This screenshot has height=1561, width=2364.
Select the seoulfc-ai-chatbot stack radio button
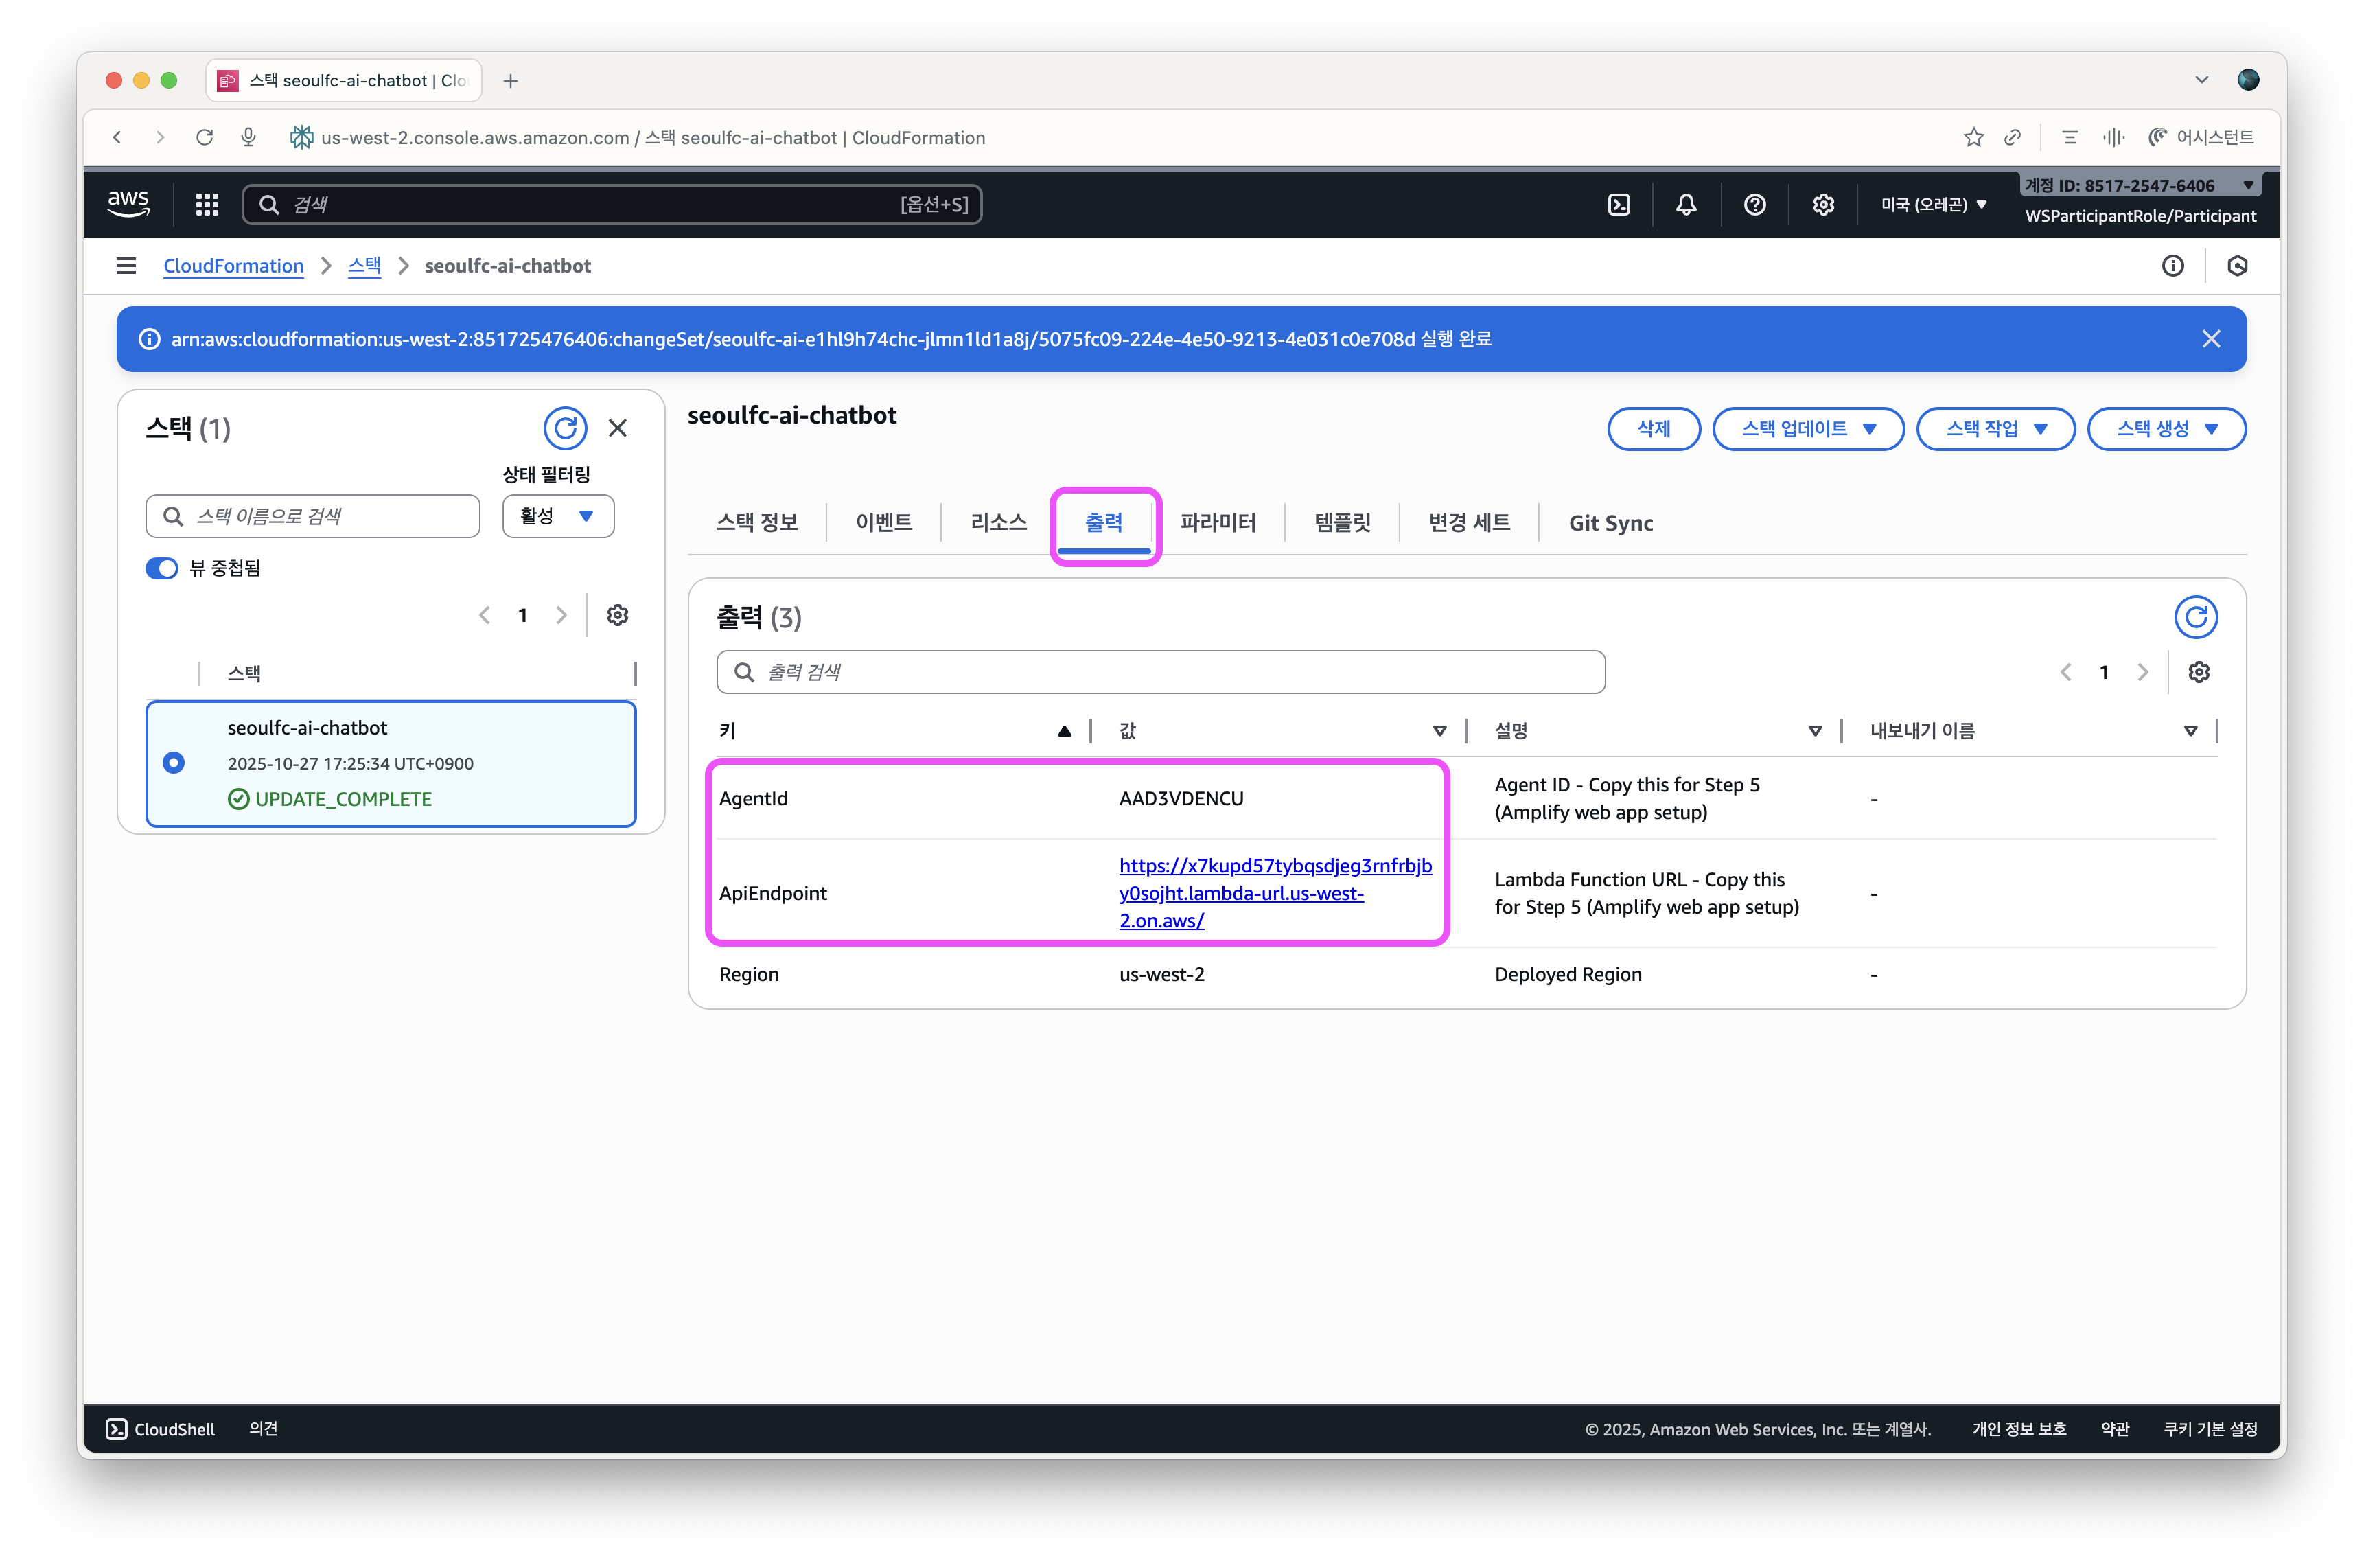pyautogui.click(x=173, y=763)
